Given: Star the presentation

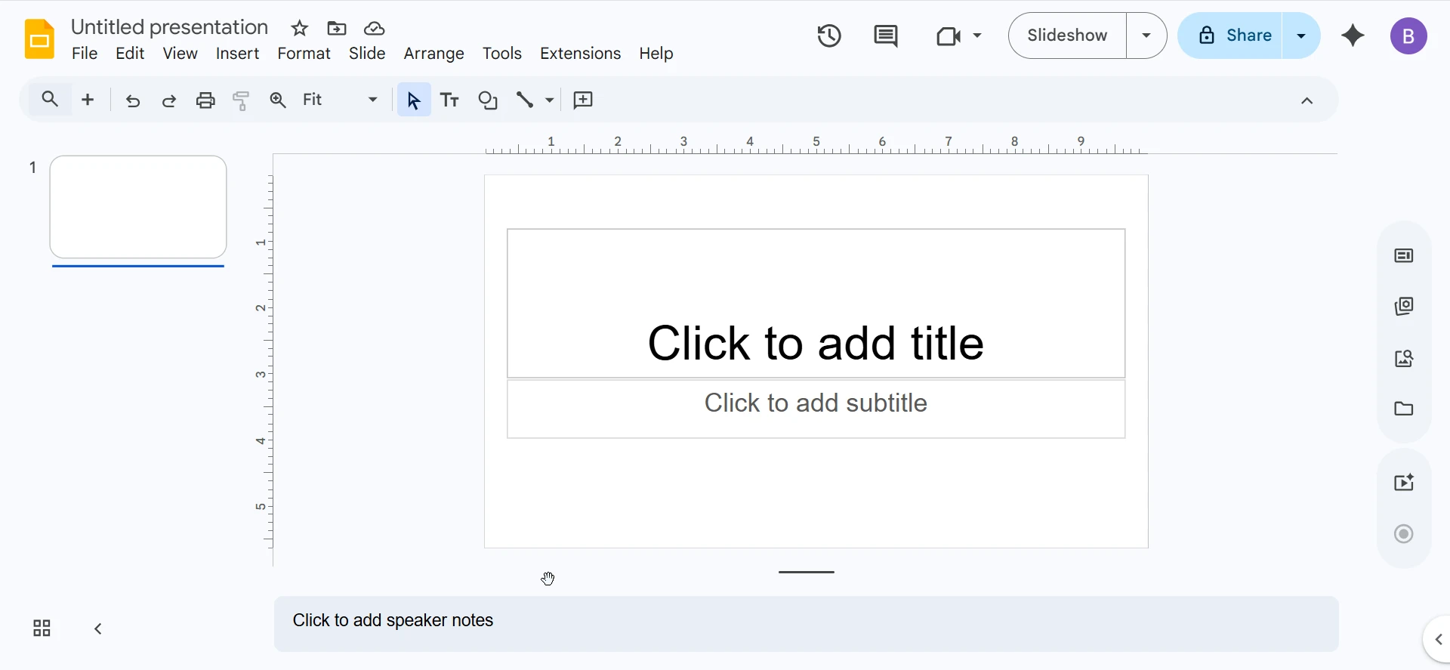Looking at the screenshot, I should pos(300,29).
